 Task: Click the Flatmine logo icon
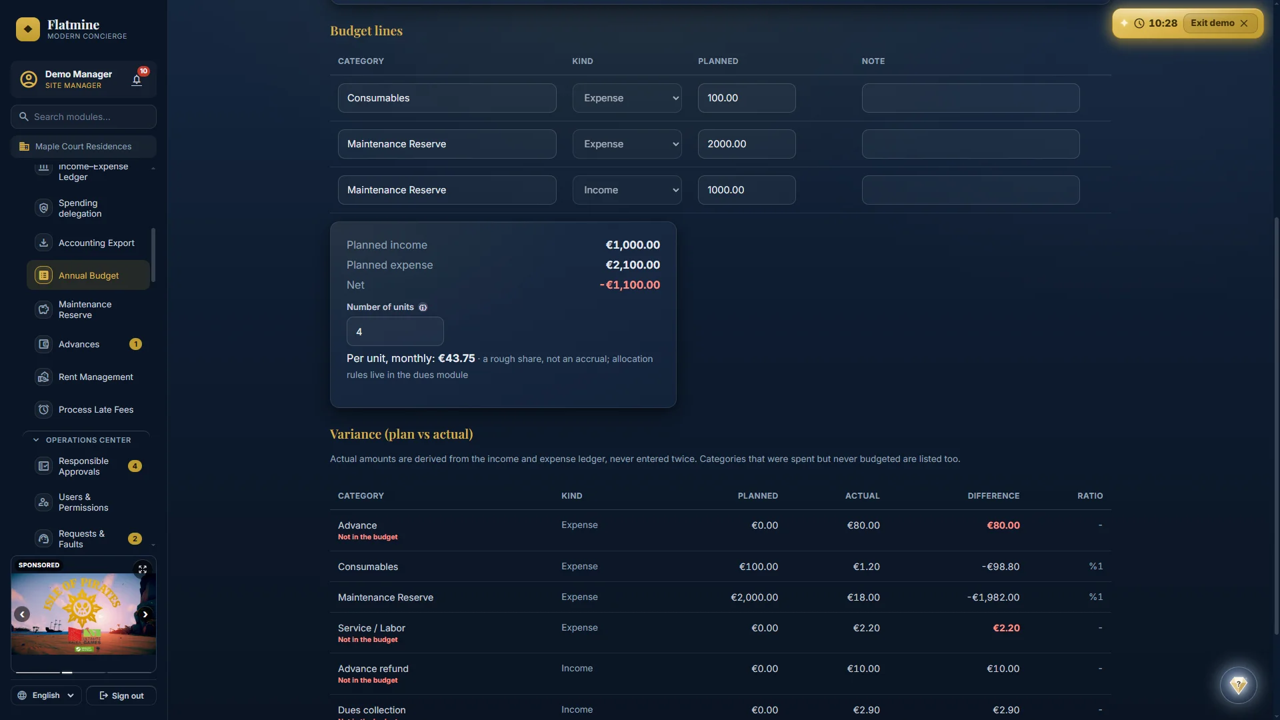click(28, 29)
